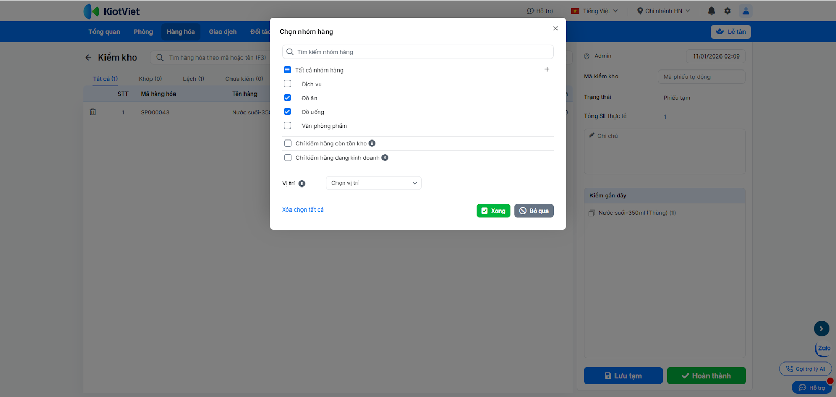The image size is (836, 397).
Task: Show info for Chỉ kiểm hàng còn tồn kho
Action: click(372, 143)
